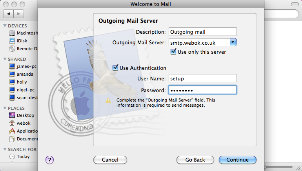The width and height of the screenshot is (302, 171).
Task: Click the Finder search field at top right
Action: [281, 14]
